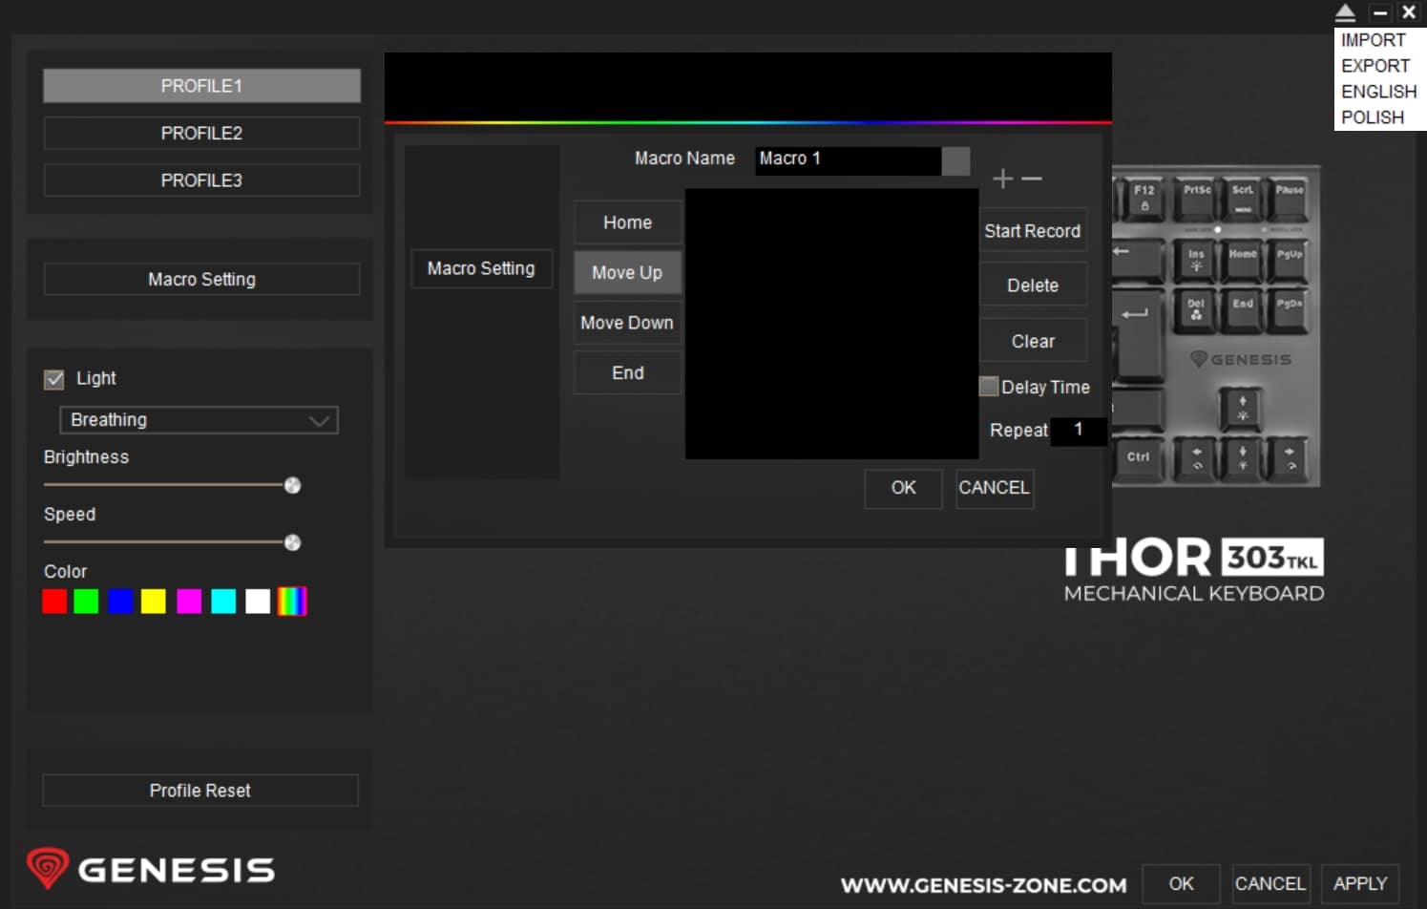Viewport: 1427px width, 909px height.
Task: Click the PrtSc key on keyboard image
Action: tap(1197, 197)
